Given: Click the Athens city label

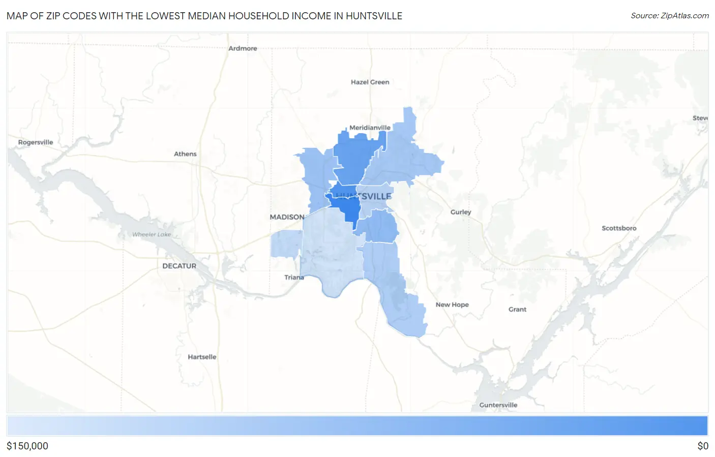Looking at the screenshot, I should tap(185, 154).
